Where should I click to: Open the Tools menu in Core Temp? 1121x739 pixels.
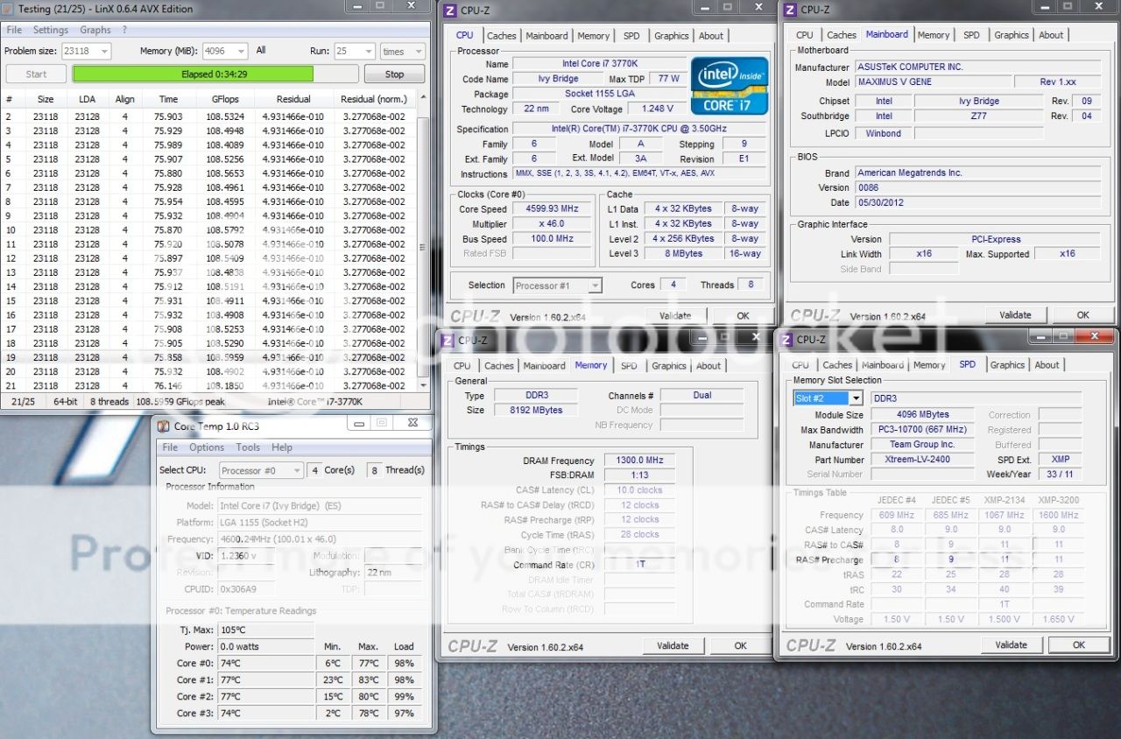(x=248, y=447)
